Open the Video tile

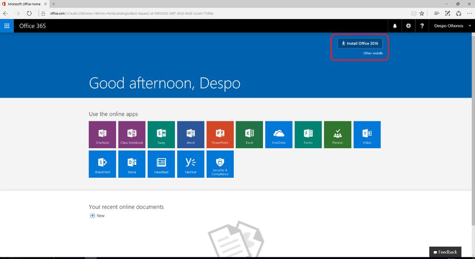(x=367, y=135)
